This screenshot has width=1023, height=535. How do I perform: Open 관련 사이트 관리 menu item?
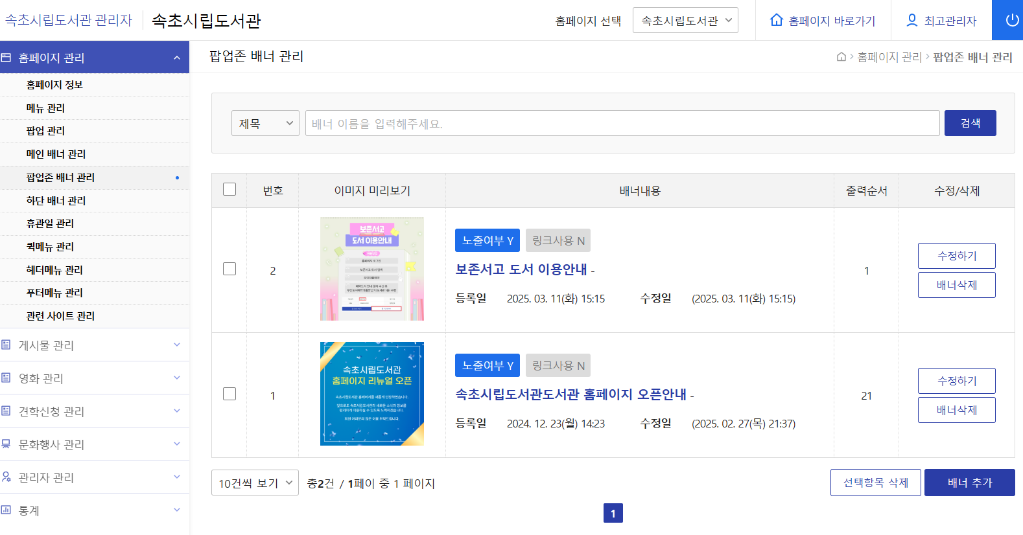[x=95, y=316]
